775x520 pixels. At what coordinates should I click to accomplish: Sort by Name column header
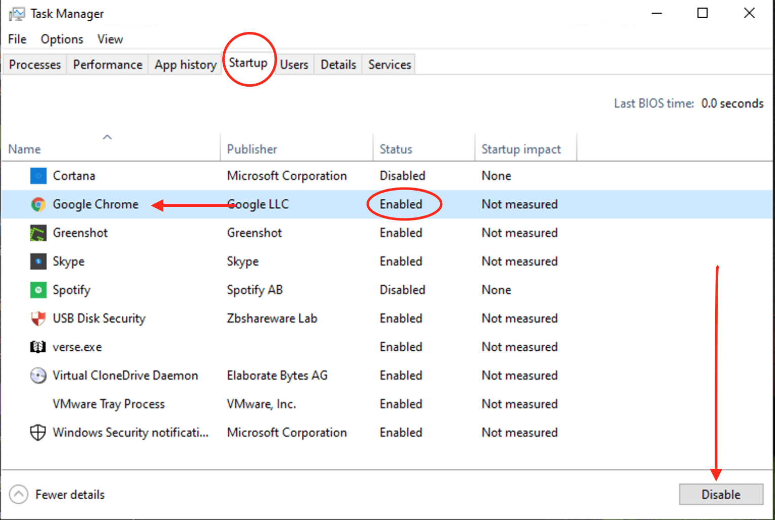click(24, 149)
